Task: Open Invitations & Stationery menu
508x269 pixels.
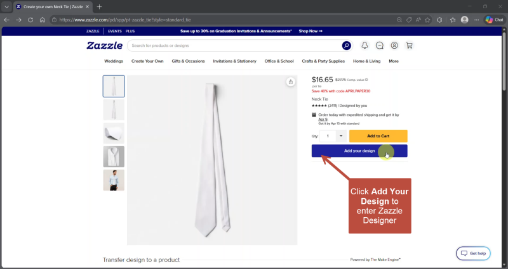Action: tap(234, 61)
